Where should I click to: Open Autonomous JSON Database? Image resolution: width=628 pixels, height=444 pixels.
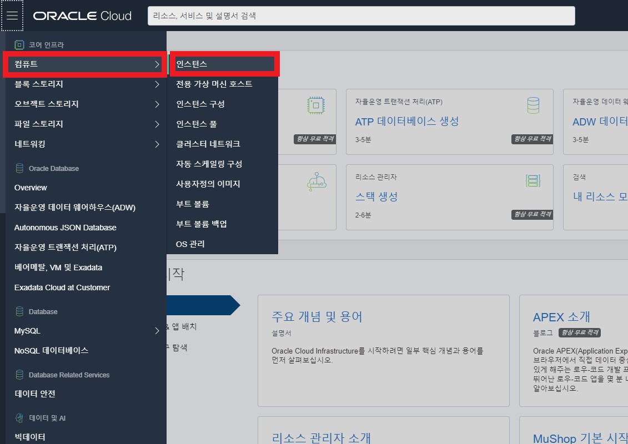66,228
